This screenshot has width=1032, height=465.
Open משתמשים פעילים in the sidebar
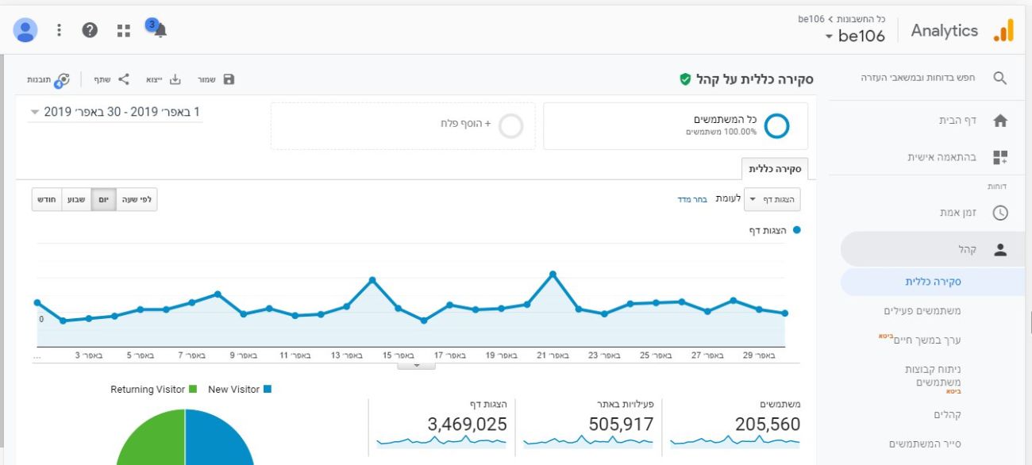(x=922, y=311)
